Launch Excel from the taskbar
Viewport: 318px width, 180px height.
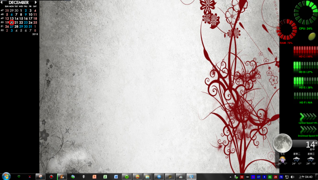105,177
